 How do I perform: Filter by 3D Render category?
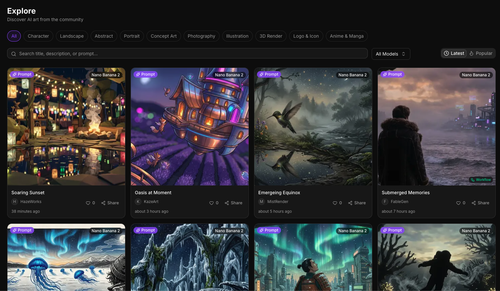[271, 36]
